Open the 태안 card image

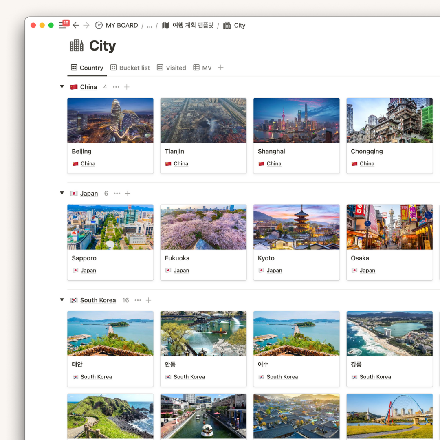click(x=110, y=333)
